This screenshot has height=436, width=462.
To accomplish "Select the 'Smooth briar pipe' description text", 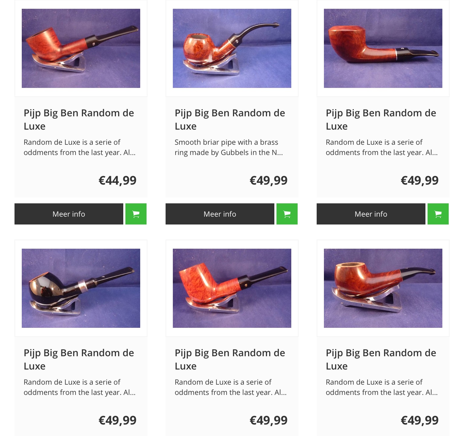I will click(229, 147).
